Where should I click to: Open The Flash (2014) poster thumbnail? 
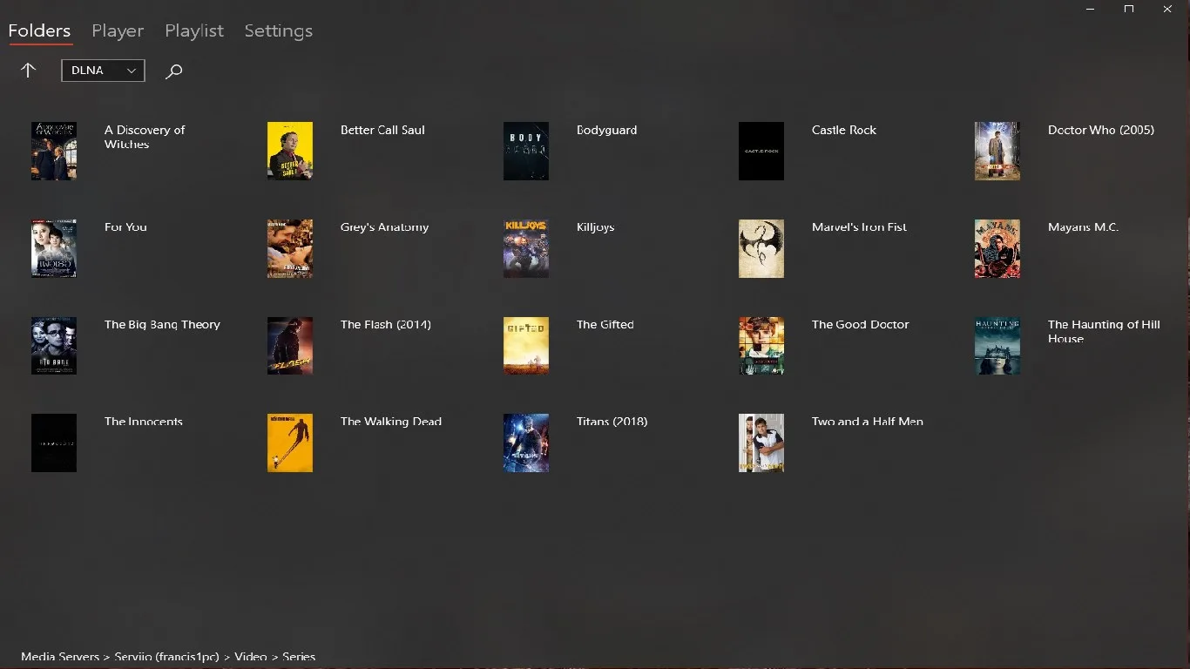(290, 346)
